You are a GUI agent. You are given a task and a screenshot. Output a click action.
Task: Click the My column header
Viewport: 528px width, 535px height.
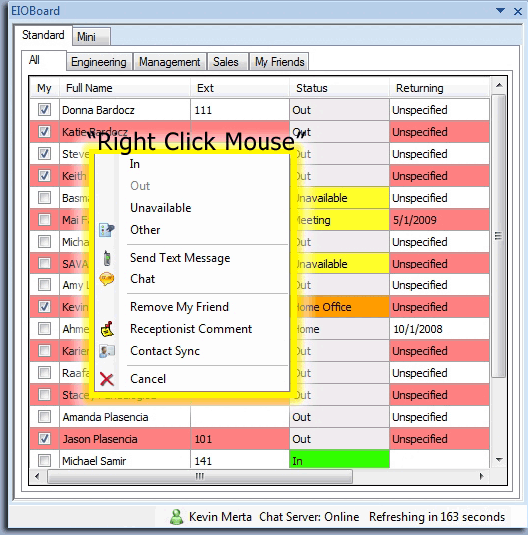tap(44, 88)
